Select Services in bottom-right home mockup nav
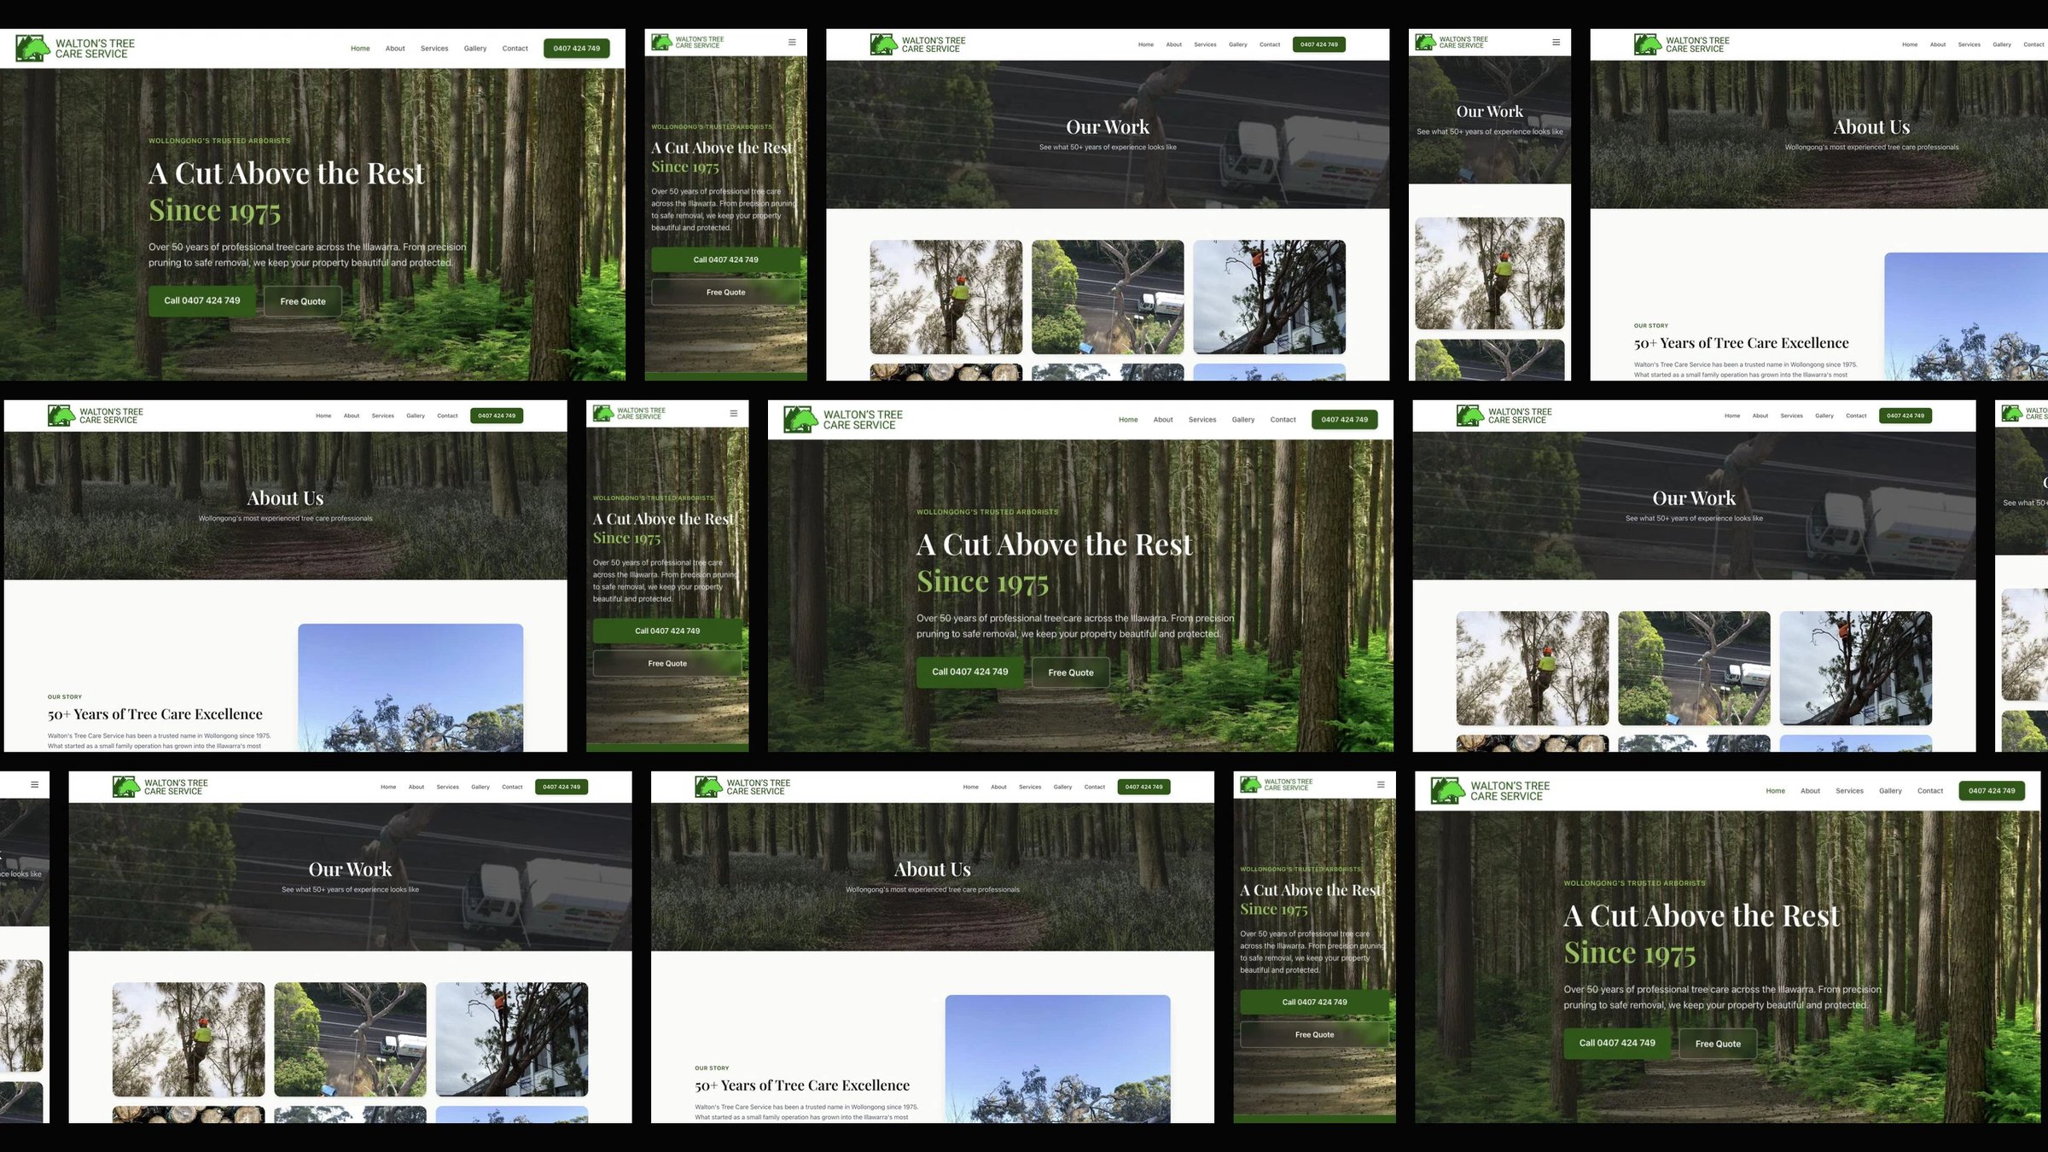The image size is (2048, 1152). pyautogui.click(x=1850, y=791)
